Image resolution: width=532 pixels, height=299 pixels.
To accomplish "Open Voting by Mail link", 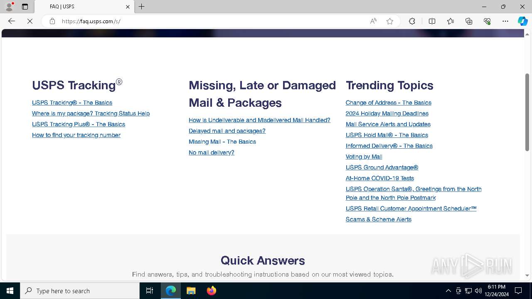I will [364, 157].
